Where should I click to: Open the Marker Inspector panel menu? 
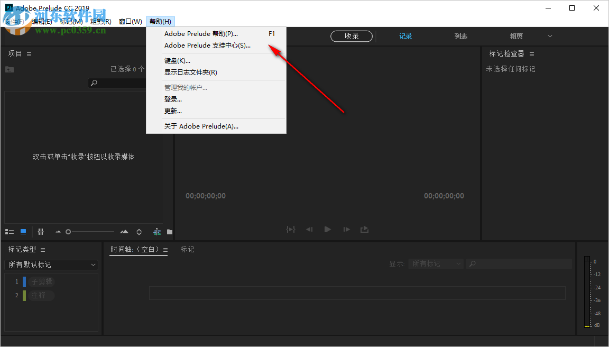(531, 53)
